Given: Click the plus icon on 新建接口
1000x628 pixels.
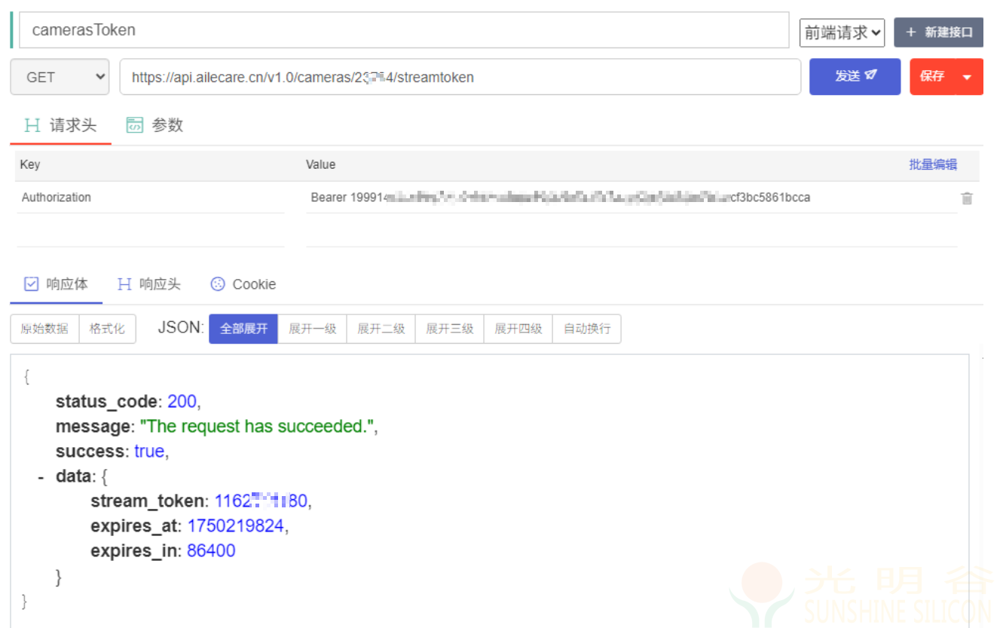Looking at the screenshot, I should (911, 32).
